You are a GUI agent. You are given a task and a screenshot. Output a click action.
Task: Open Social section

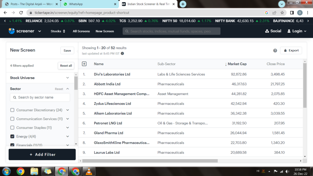tap(273, 31)
